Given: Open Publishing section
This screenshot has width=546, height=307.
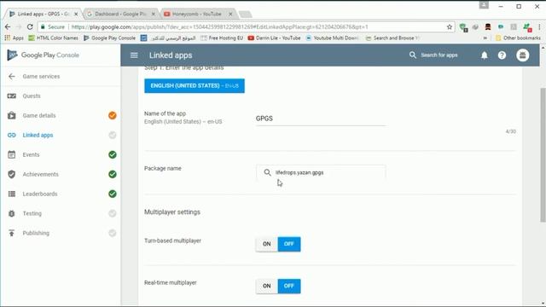Looking at the screenshot, I should coord(36,233).
